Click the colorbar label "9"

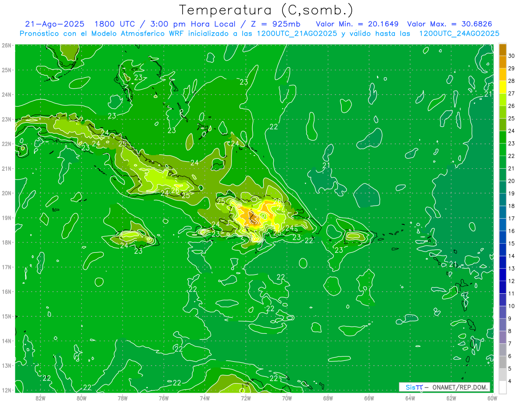(x=510, y=319)
